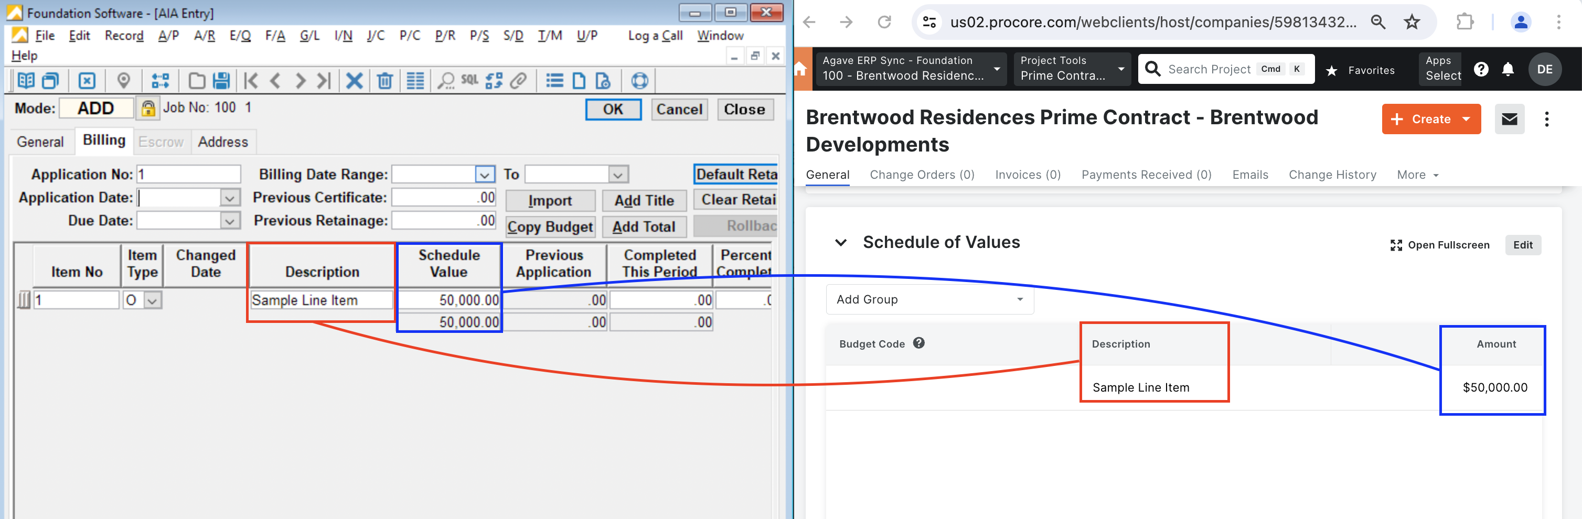Click the trash can delete icon
Viewport: 1582px width, 519px height.
click(x=384, y=80)
